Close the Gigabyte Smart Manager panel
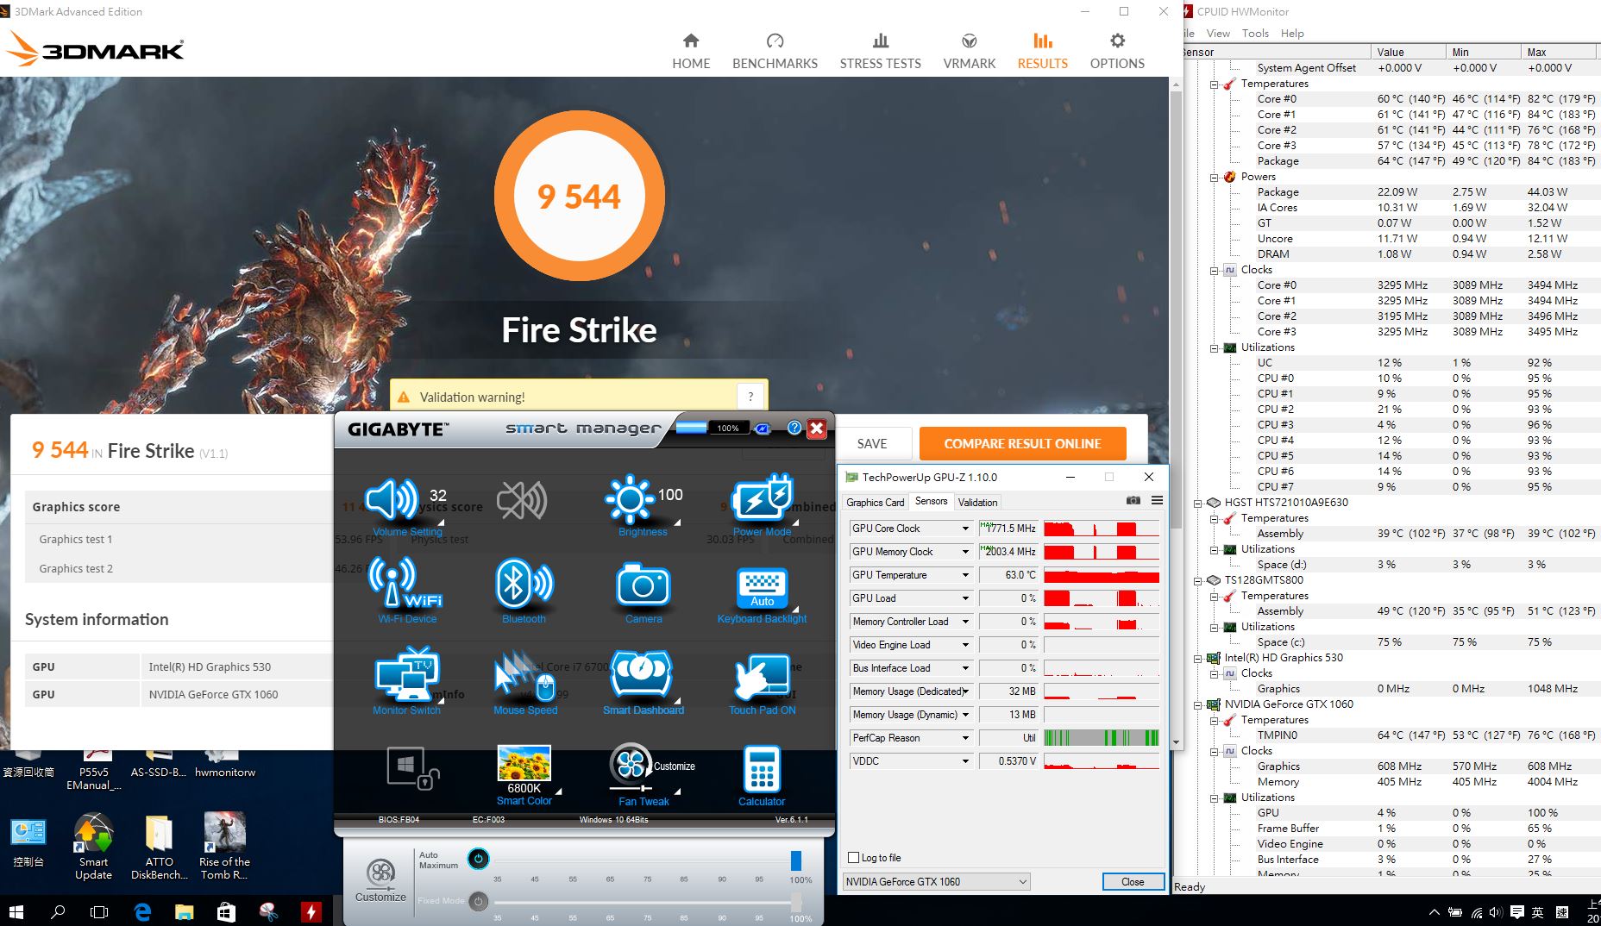 tap(817, 428)
